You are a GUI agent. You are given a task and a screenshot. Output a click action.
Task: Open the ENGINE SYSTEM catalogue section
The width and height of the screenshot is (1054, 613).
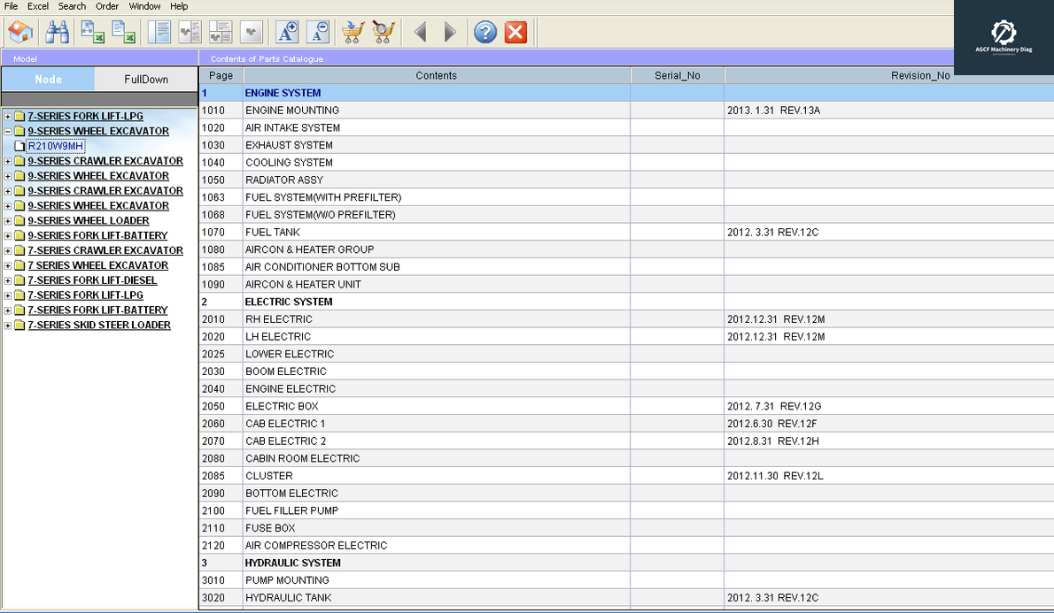[283, 92]
